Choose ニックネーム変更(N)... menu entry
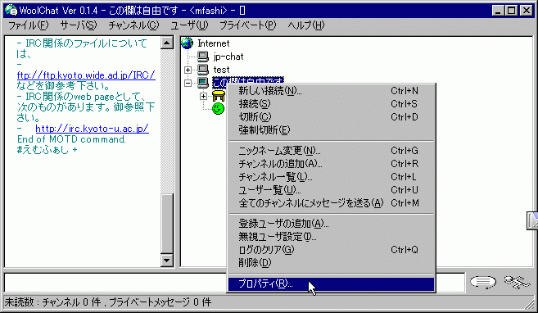 coord(331,151)
